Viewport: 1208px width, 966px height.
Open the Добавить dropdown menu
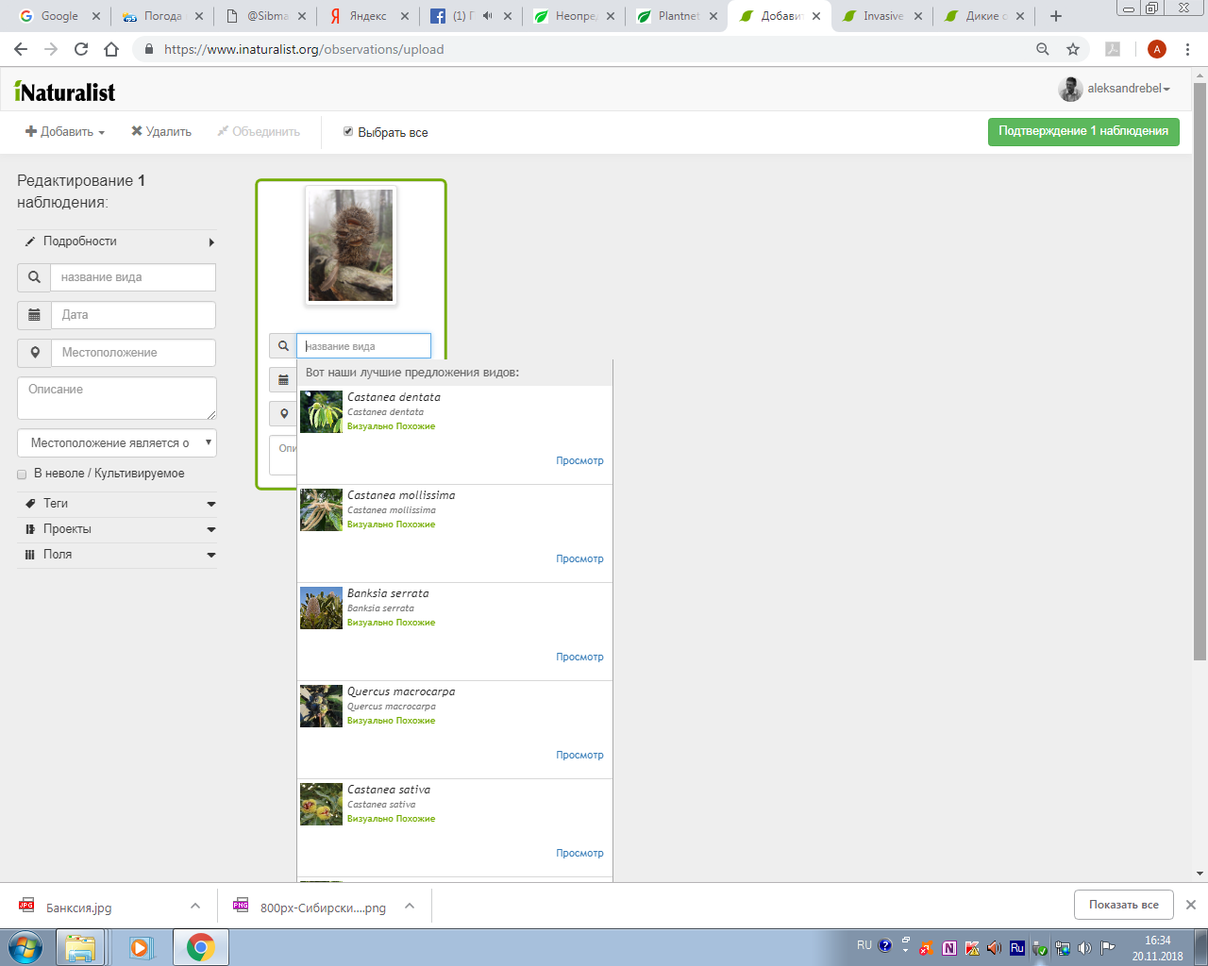pyautogui.click(x=65, y=132)
